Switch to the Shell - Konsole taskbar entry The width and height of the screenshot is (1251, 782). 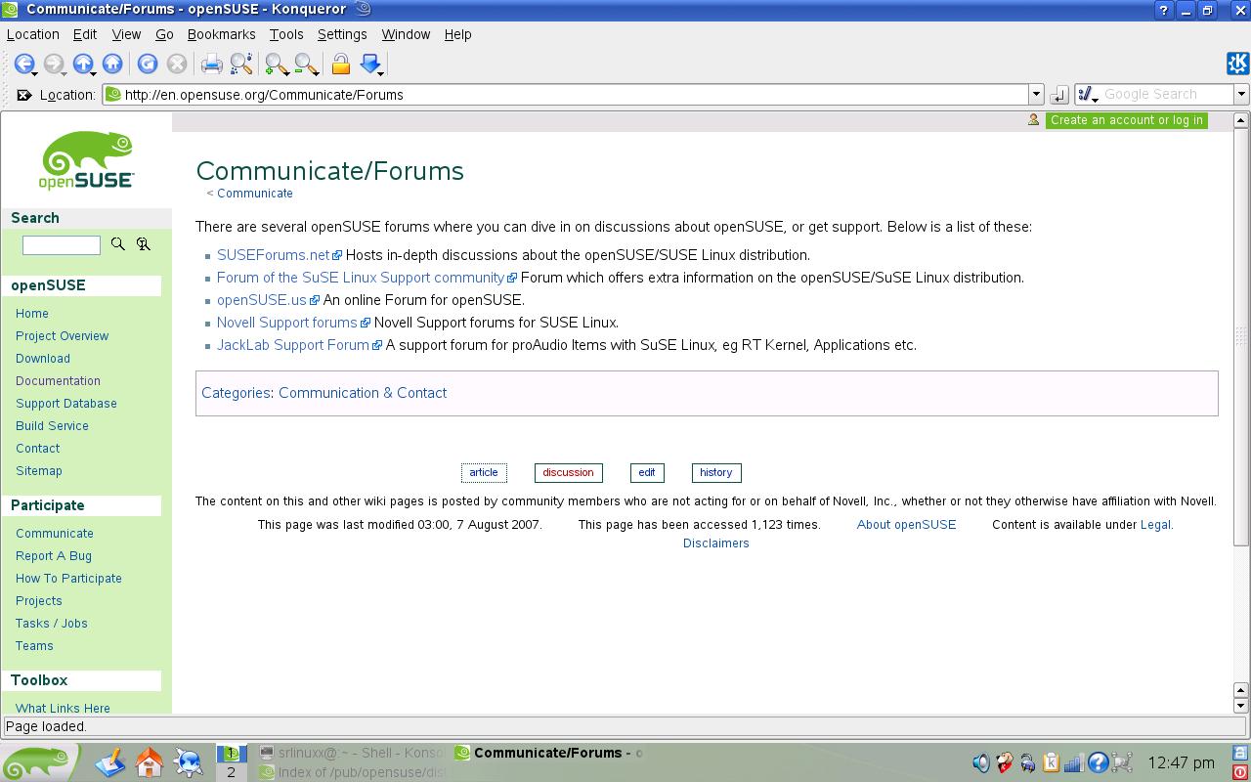(x=352, y=753)
